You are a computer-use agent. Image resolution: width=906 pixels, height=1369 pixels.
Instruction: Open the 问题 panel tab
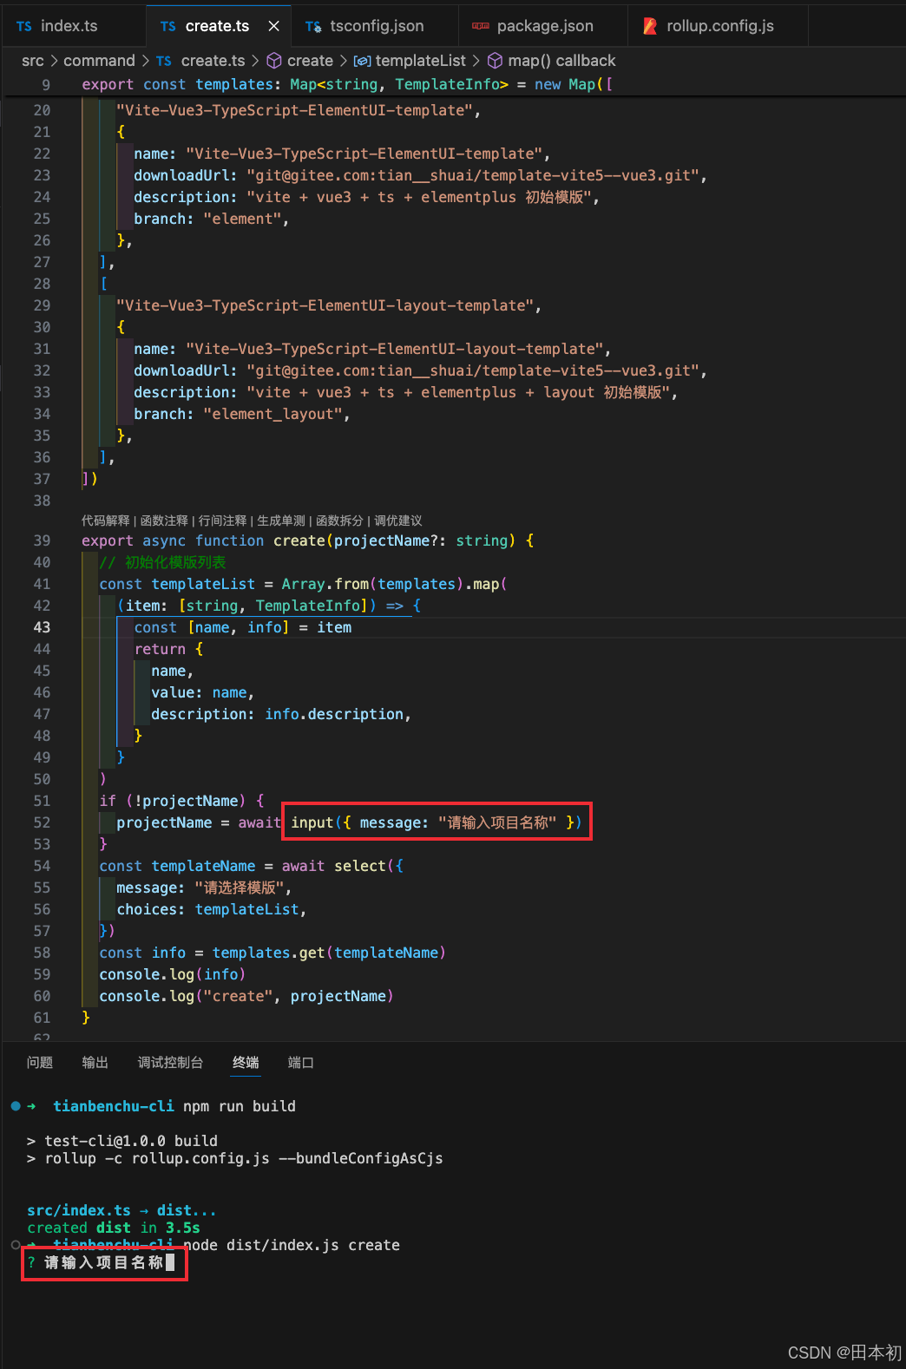coord(40,1063)
